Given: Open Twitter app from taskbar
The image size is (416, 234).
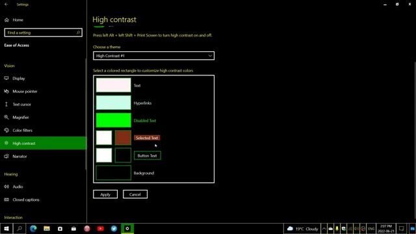Looking at the screenshot, I should (114, 228).
